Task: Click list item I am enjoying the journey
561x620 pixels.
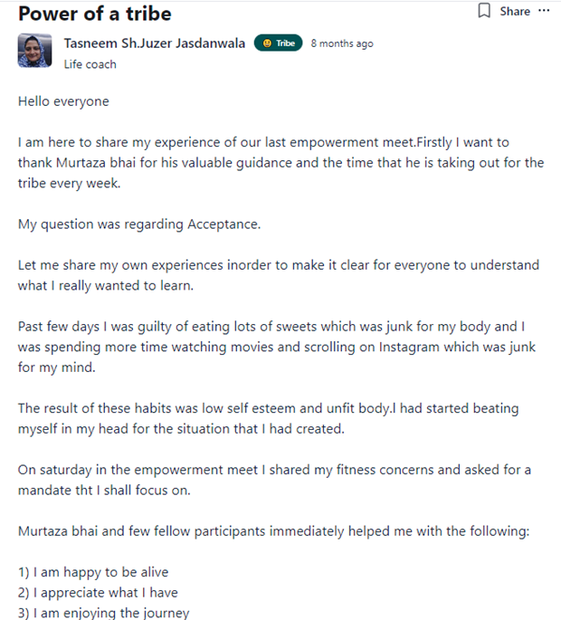Action: point(103,613)
